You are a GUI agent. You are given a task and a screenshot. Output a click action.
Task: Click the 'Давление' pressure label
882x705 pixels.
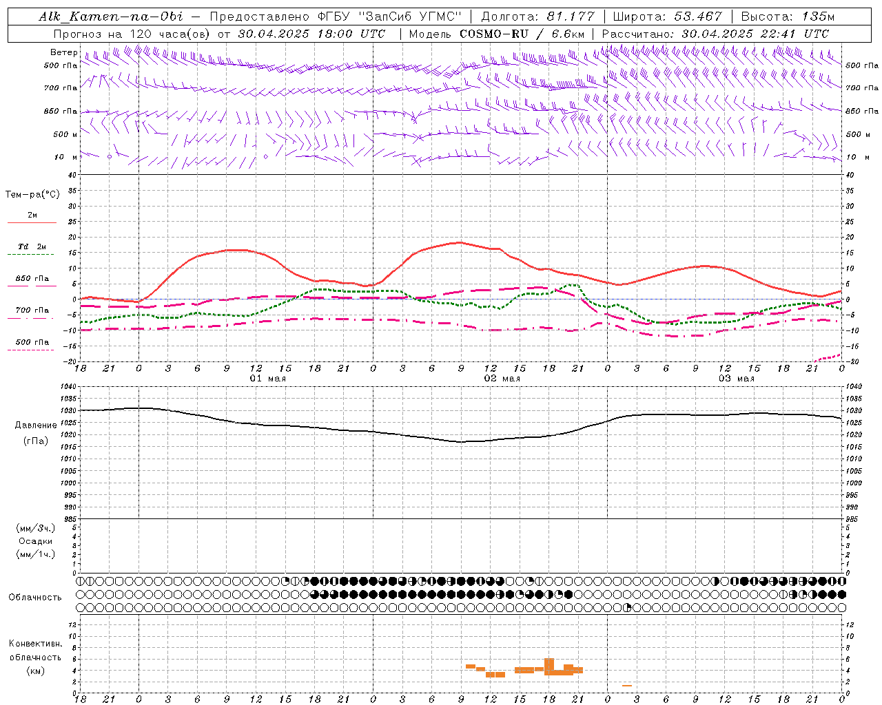point(36,425)
